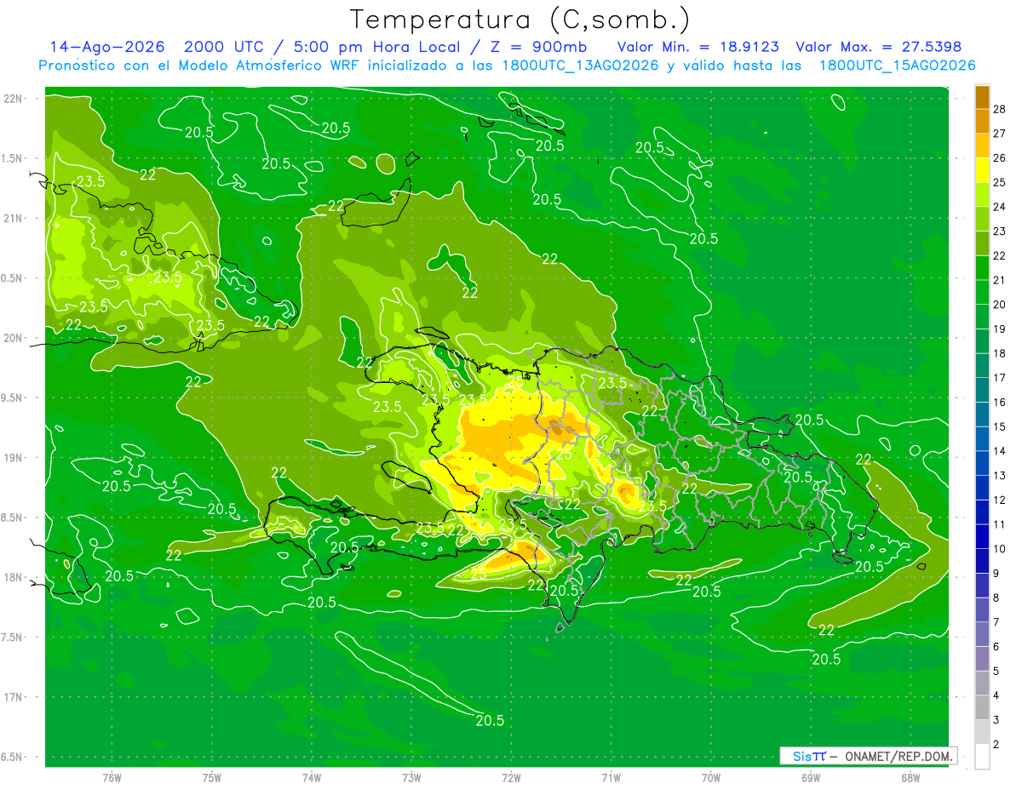Viewport: 1022px width, 789px height.
Task: Click the "19N" latitude axis label
Action: pos(13,457)
